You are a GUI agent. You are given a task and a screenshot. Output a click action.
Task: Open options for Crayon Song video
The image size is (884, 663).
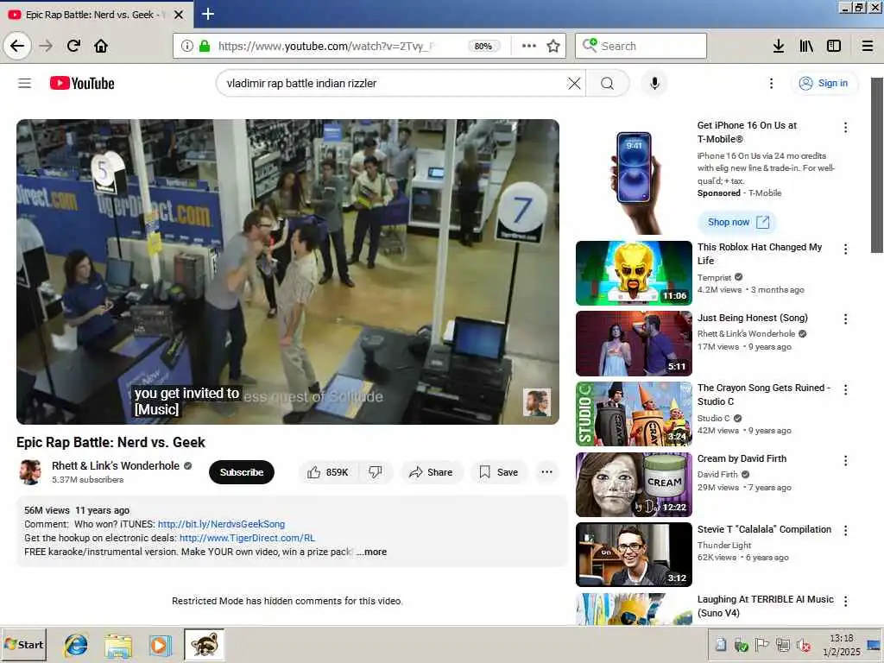[845, 389]
